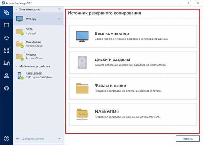Image resolution: width=203 pixels, height=145 pixels.
Task: Collapse the 'Мобильные устройства' group
Action: click(17, 66)
